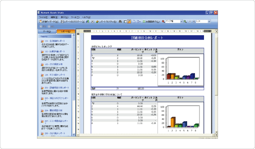Open the 201 - 詳細項目分析レポート link
Viewport: 255px width, 149px height.
[x=57, y=88]
